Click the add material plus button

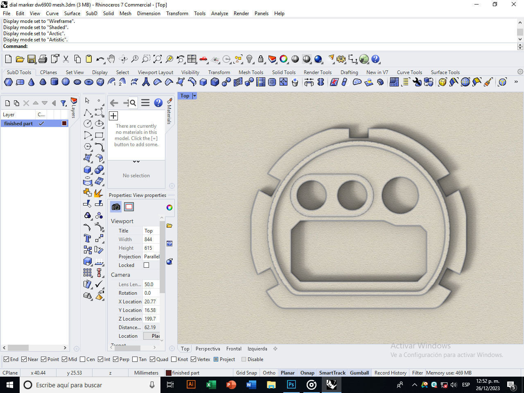[x=113, y=116]
